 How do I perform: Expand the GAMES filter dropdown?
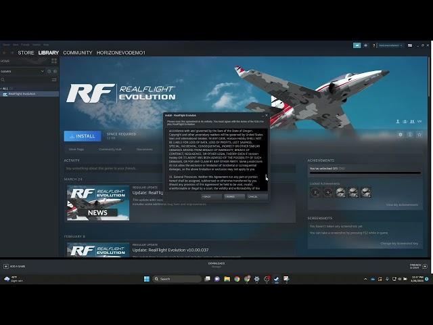click(42, 71)
